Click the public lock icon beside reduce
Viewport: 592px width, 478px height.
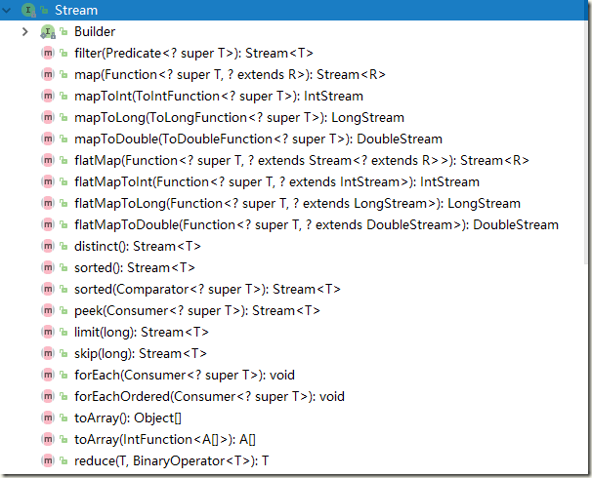coord(63,461)
